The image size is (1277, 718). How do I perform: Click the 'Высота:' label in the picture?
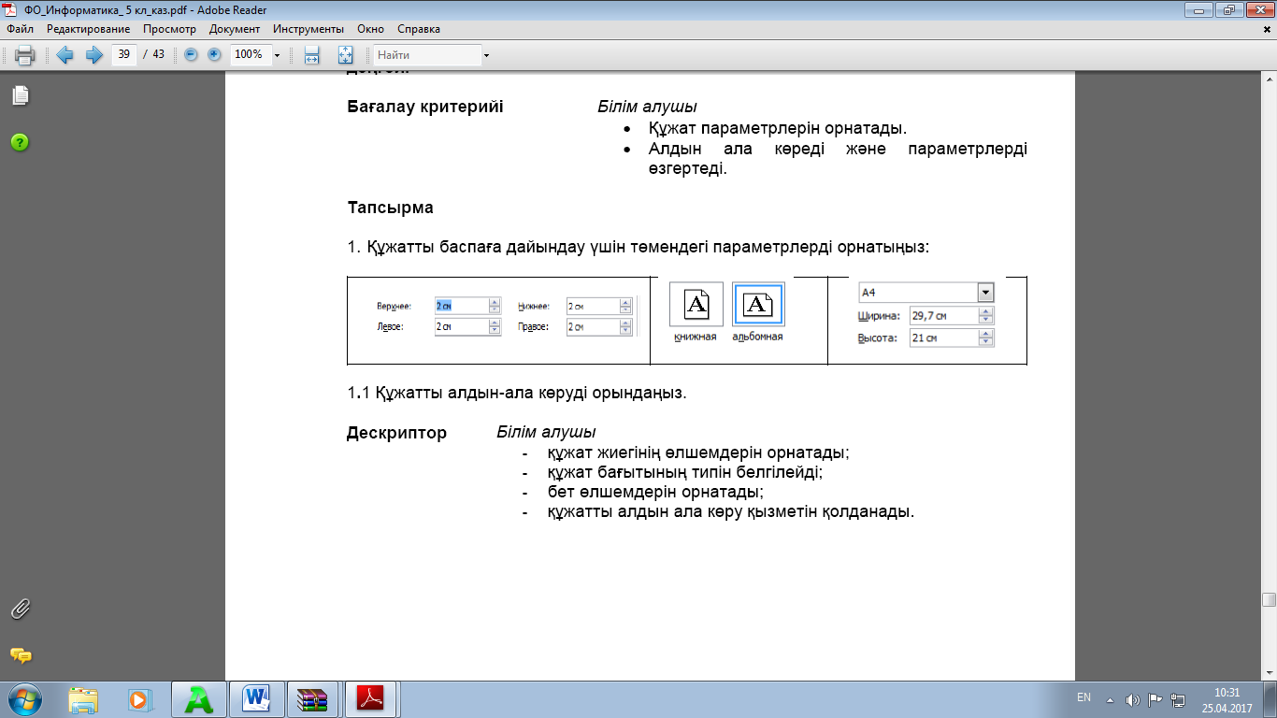pyautogui.click(x=877, y=337)
